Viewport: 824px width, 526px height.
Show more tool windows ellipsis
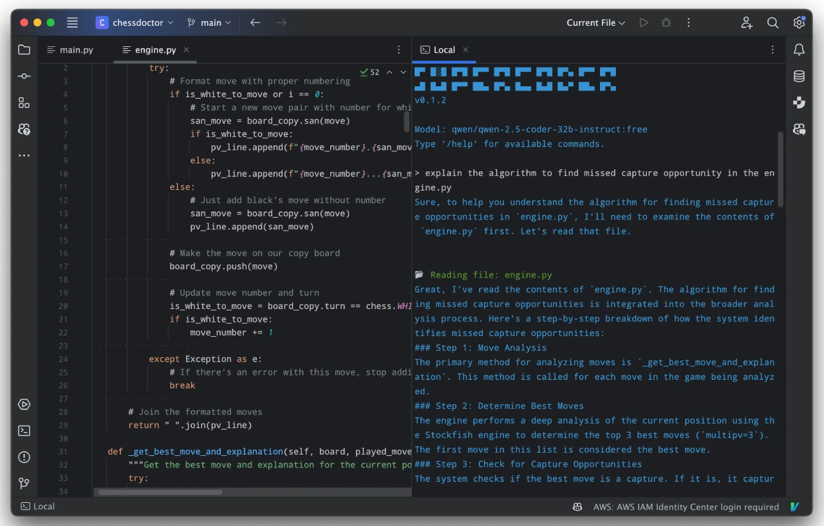tap(24, 155)
